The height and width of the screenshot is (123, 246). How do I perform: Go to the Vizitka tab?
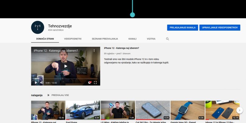151,39
